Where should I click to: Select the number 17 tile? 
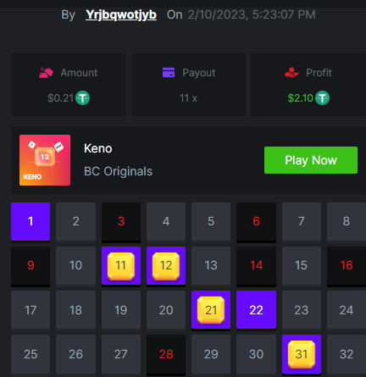pyautogui.click(x=30, y=310)
